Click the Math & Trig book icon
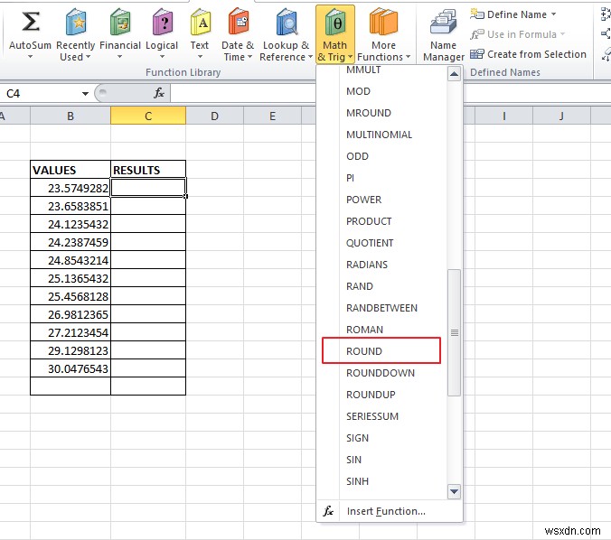Image resolution: width=611 pixels, height=540 pixels. tap(335, 23)
